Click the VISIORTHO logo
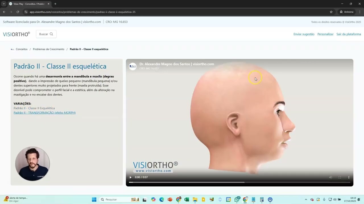364x204 pixels. click(x=16, y=34)
